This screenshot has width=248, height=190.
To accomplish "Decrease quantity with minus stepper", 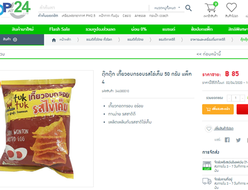I will pyautogui.click(x=229, y=98).
